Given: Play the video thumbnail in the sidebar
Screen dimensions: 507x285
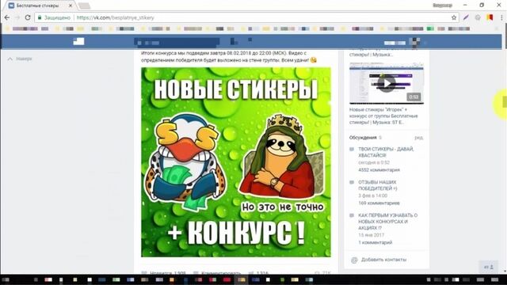Looking at the screenshot, I should (387, 83).
